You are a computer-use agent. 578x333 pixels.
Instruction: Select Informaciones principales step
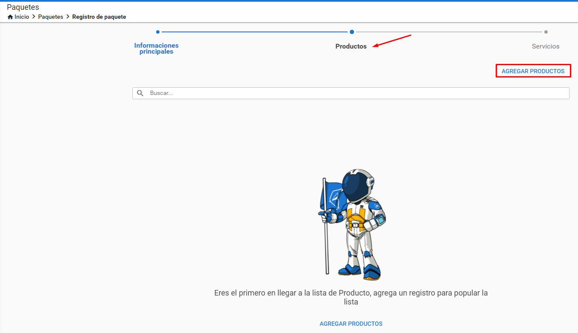[x=157, y=49]
